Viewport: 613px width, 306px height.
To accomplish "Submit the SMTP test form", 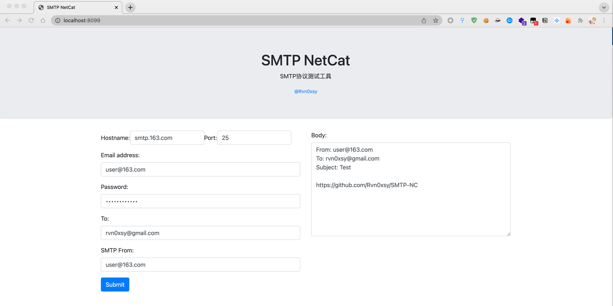I will [x=115, y=285].
